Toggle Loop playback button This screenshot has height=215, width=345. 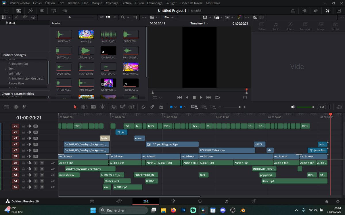pyautogui.click(x=217, y=97)
